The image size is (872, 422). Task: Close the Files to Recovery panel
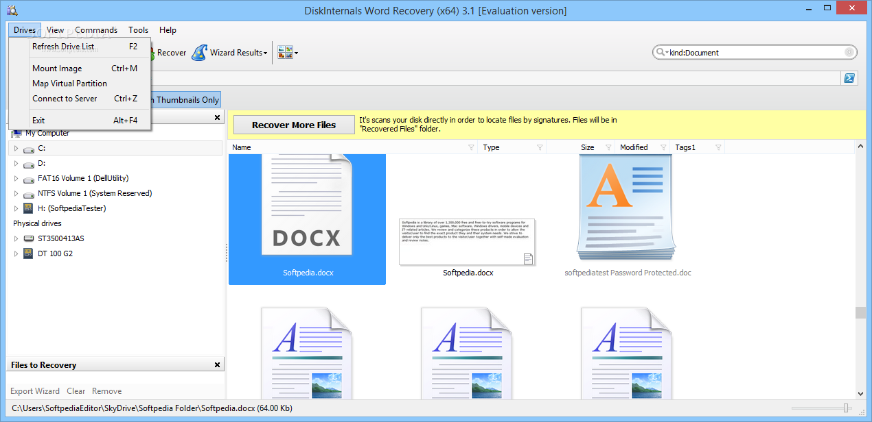tap(218, 365)
